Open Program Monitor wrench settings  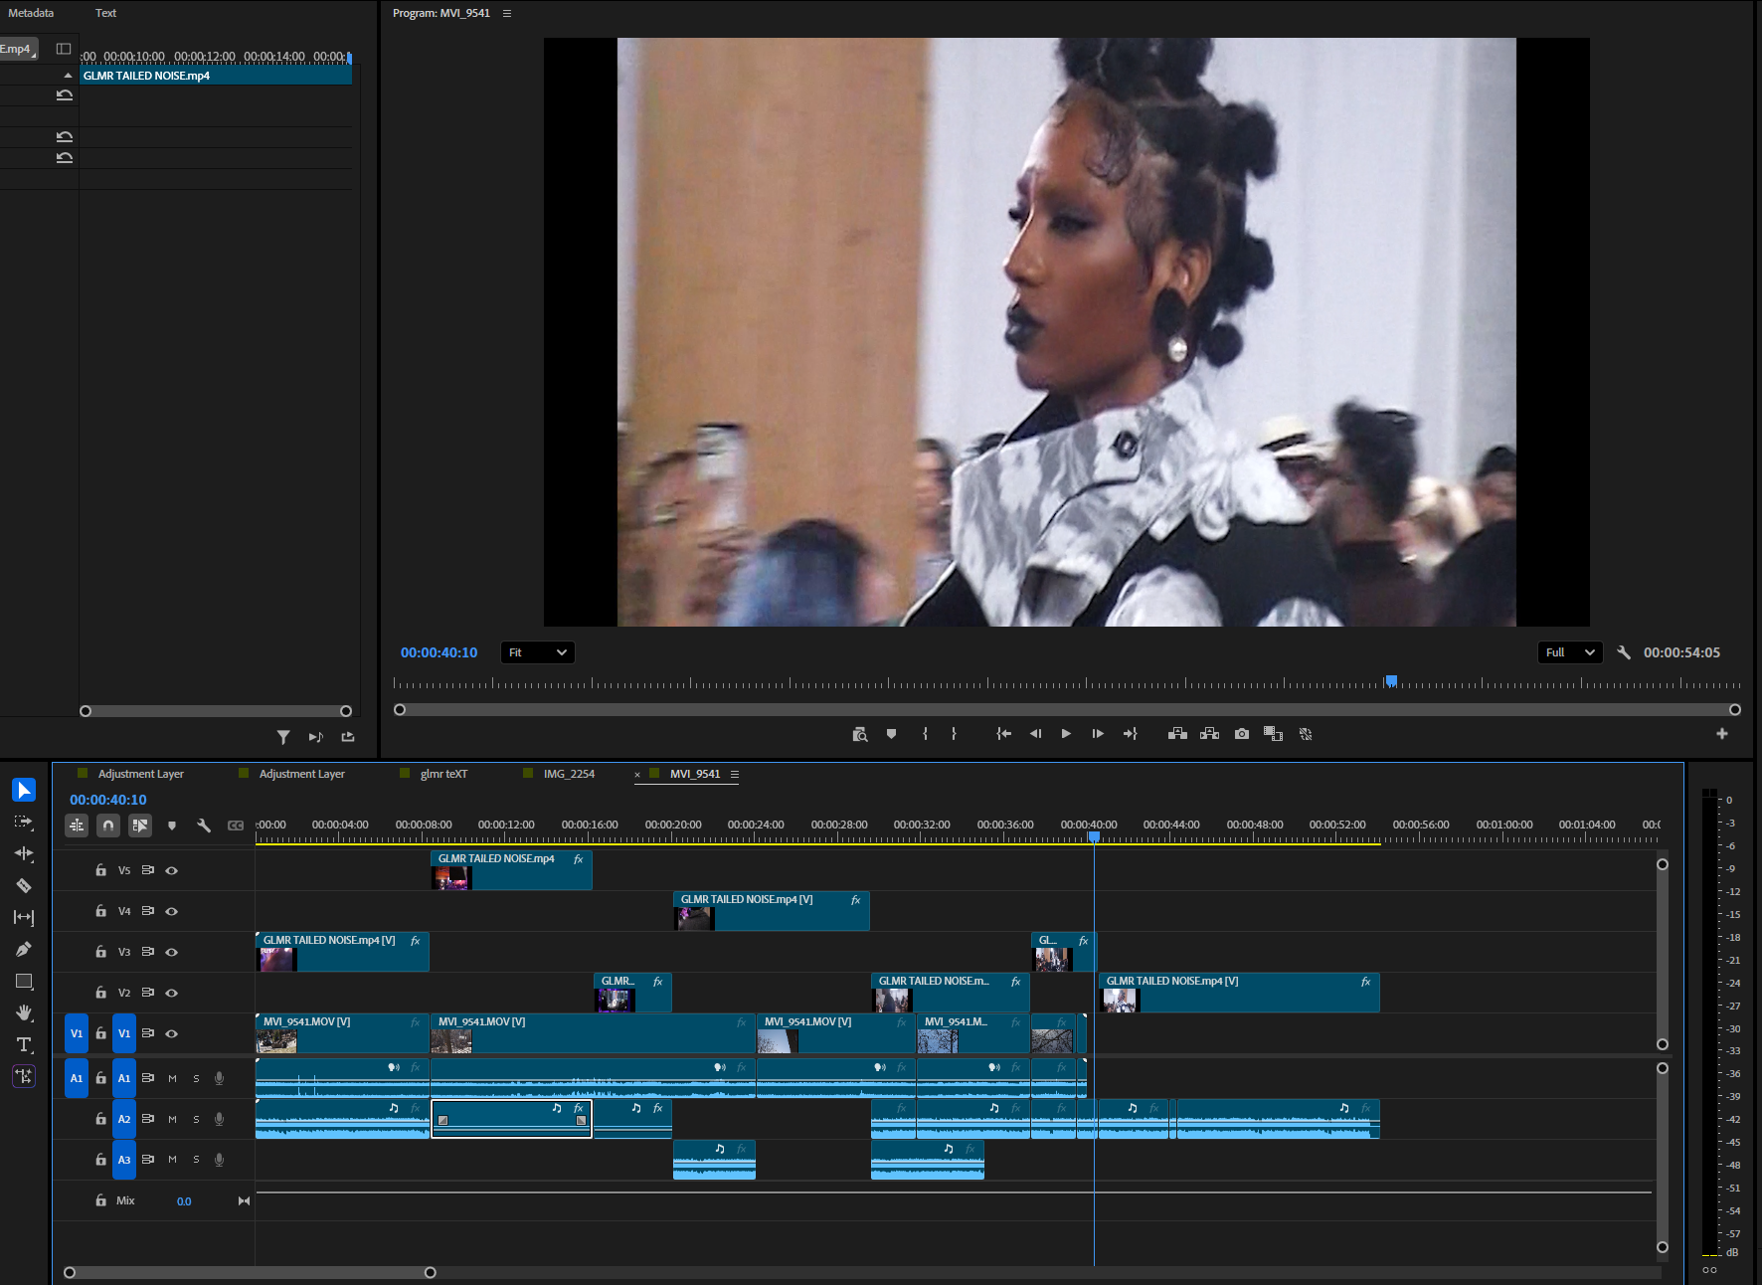click(x=1624, y=652)
